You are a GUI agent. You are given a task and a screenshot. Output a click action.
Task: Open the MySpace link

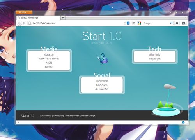click(x=102, y=85)
